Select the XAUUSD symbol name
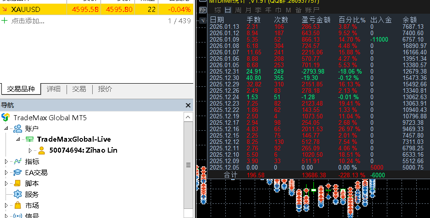The height and width of the screenshot is (218, 430). click(26, 9)
